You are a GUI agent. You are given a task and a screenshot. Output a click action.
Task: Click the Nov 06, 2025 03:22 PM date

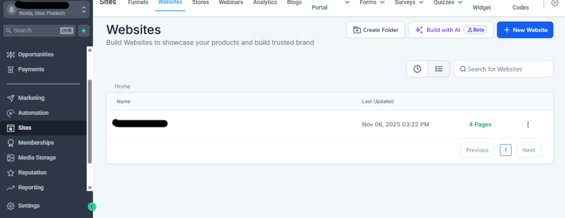[x=396, y=124]
